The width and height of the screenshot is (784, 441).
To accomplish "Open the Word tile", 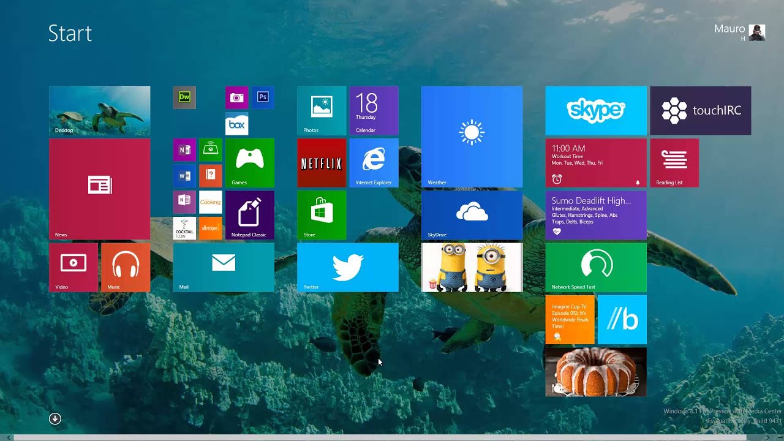I will [184, 176].
